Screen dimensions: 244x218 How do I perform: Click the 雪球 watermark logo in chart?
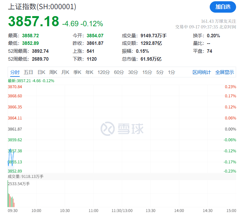[122, 129]
